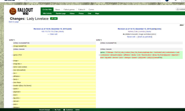Screen dimensions: 185x111
Task: Click the green Edit button
Action: pos(54,18)
